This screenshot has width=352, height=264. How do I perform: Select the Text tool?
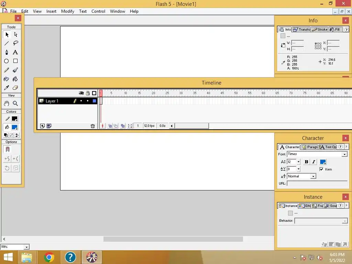point(15,52)
